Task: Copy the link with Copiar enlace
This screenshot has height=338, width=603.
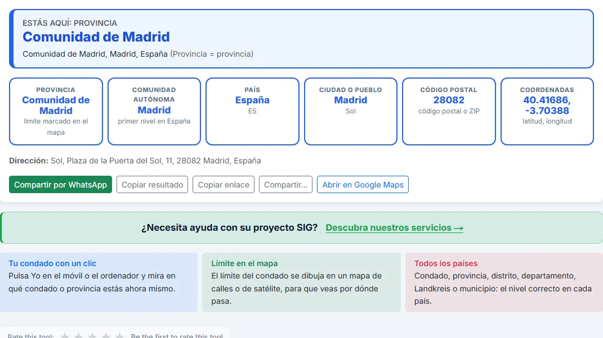Action: pos(224,185)
